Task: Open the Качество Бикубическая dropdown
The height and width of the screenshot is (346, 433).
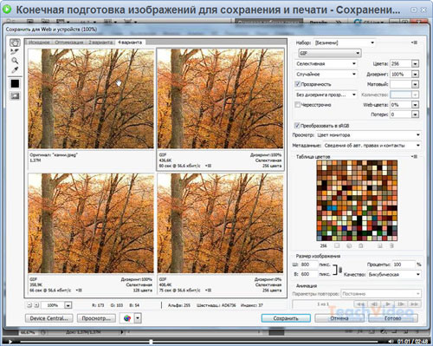Action: click(x=394, y=274)
